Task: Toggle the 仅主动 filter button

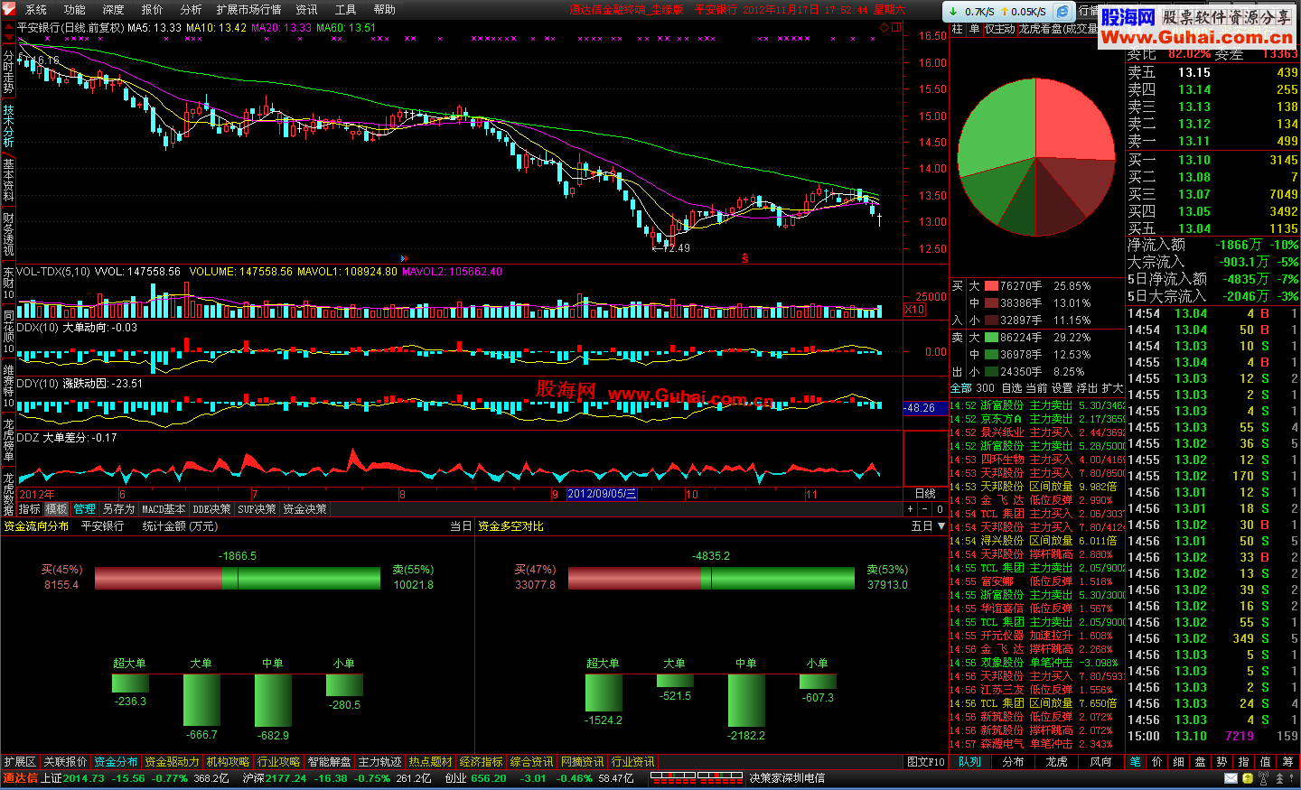Action: 1000,29
